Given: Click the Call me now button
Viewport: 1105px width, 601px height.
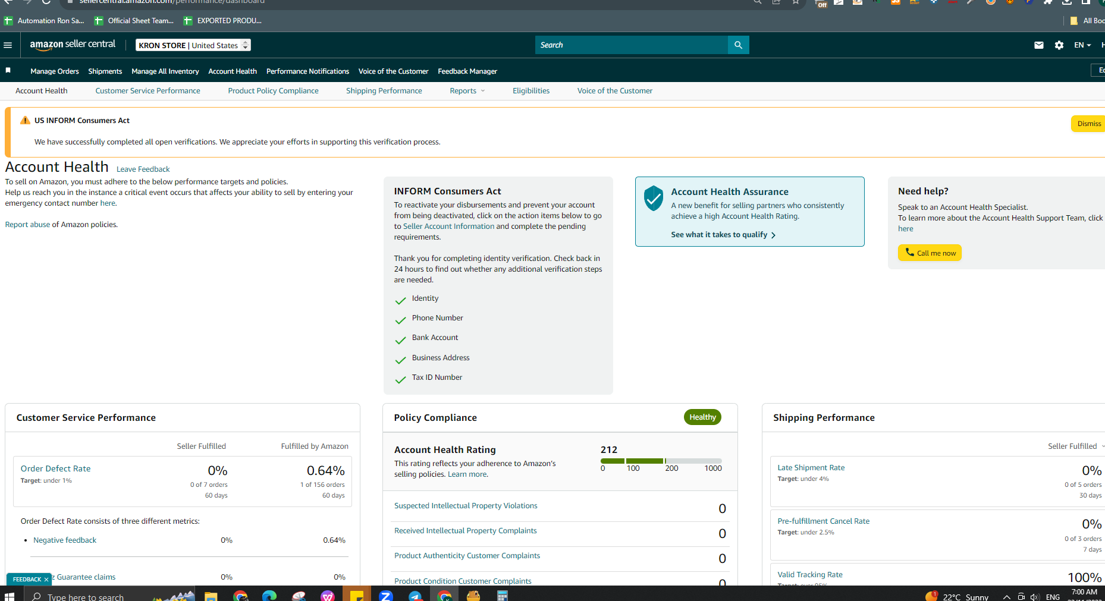Looking at the screenshot, I should tap(930, 253).
